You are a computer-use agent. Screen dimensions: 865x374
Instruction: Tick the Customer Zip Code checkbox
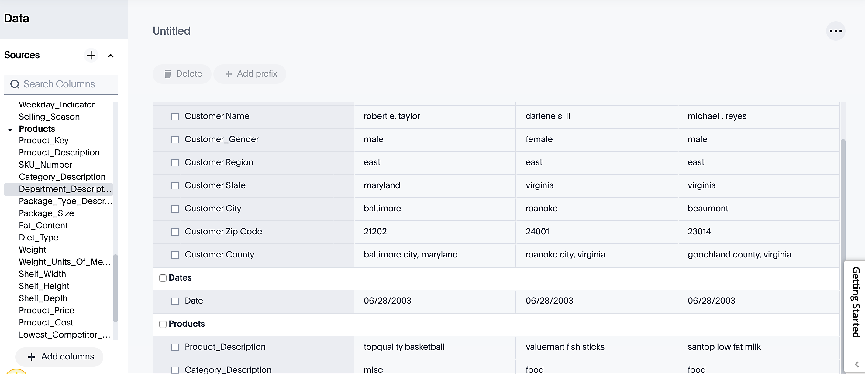(175, 232)
